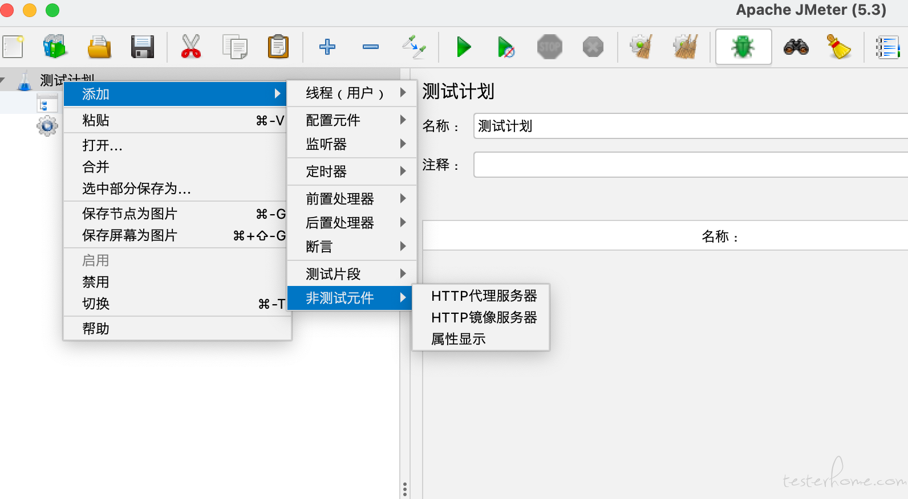Collapse the Test Plan tree node
Screen dimensions: 908x499
[x=3, y=80]
